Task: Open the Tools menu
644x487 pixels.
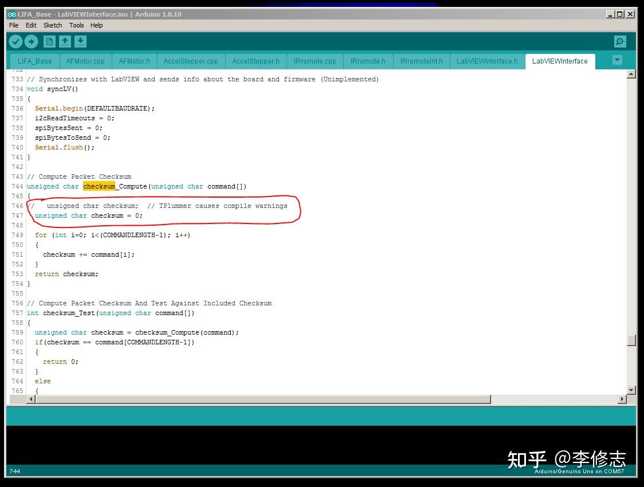Action: pyautogui.click(x=76, y=25)
